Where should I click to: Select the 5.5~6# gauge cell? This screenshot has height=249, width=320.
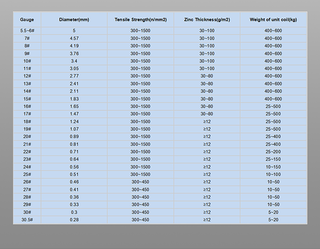pyautogui.click(x=27, y=31)
